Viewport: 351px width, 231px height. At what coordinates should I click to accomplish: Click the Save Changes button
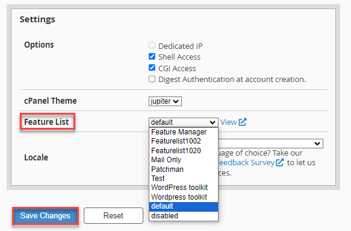click(x=45, y=216)
